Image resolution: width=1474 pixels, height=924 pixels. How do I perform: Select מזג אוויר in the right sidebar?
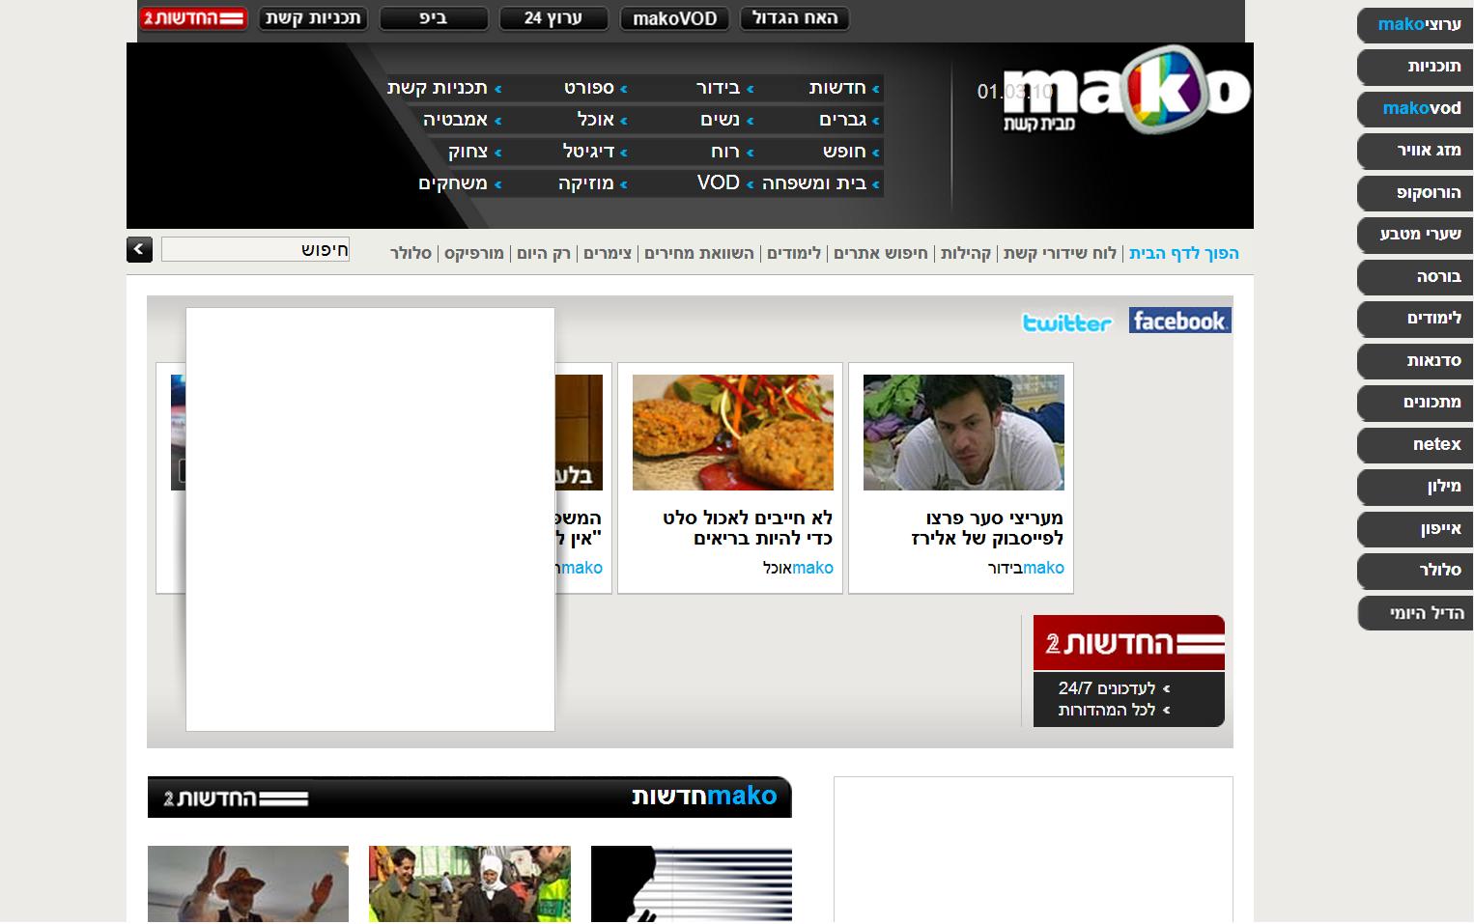[x=1416, y=151]
